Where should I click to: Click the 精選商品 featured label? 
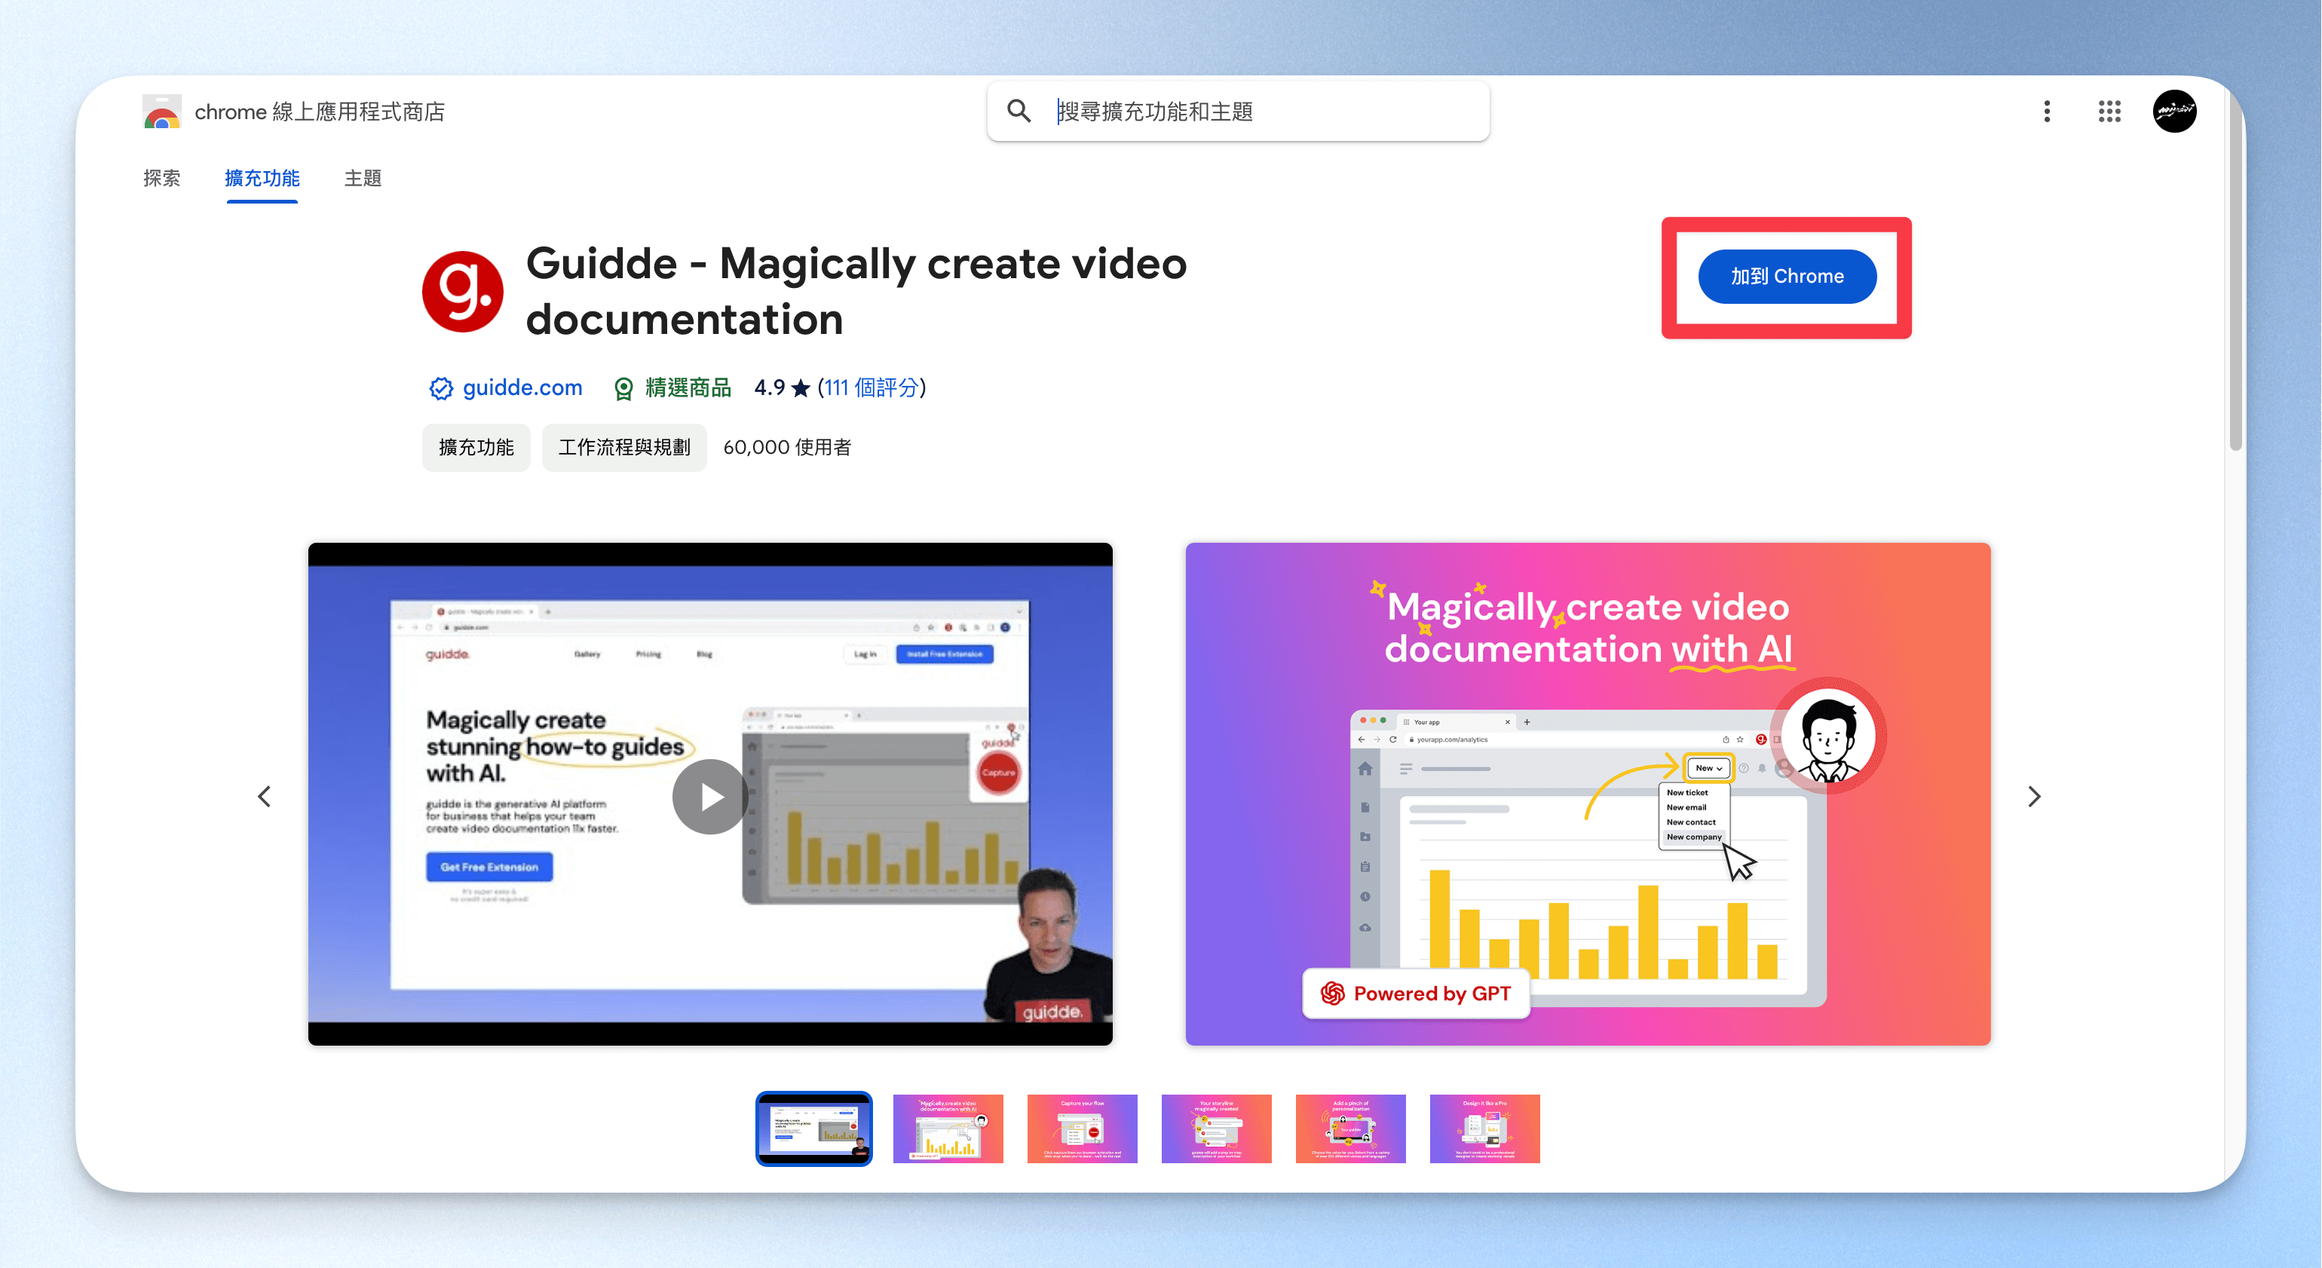(688, 388)
